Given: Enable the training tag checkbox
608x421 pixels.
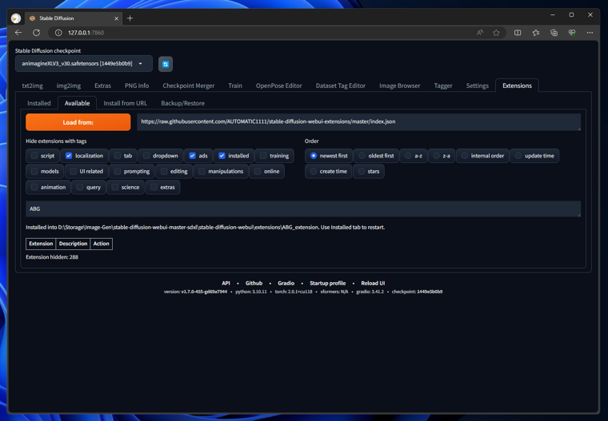Looking at the screenshot, I should click(263, 156).
